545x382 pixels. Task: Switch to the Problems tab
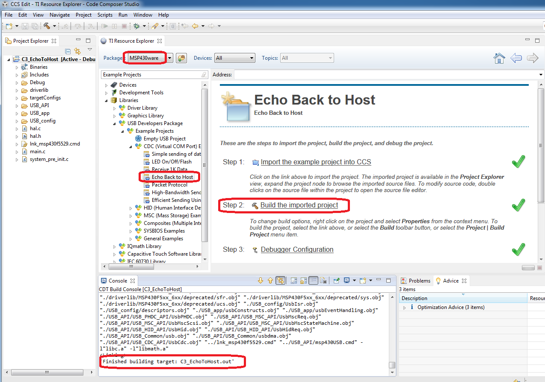pos(415,280)
